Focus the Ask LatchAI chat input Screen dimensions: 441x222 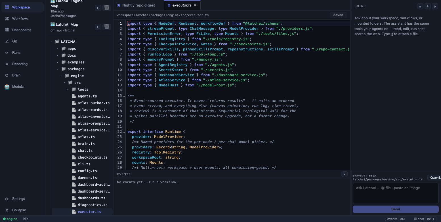point(396,193)
